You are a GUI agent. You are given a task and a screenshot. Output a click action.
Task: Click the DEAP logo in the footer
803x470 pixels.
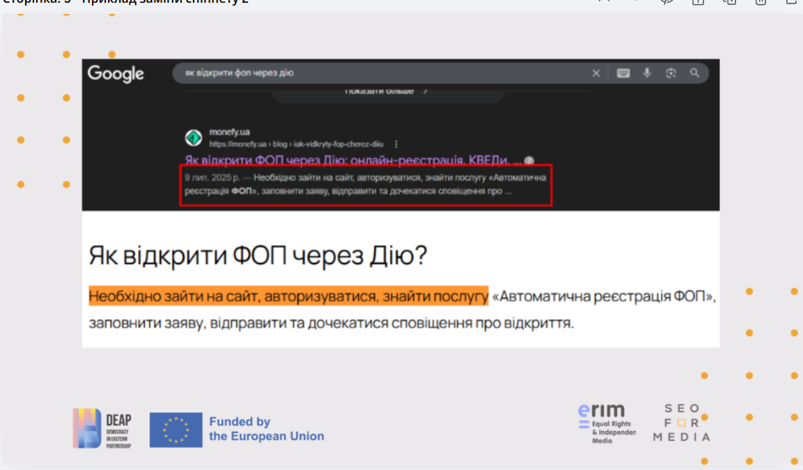point(102,428)
